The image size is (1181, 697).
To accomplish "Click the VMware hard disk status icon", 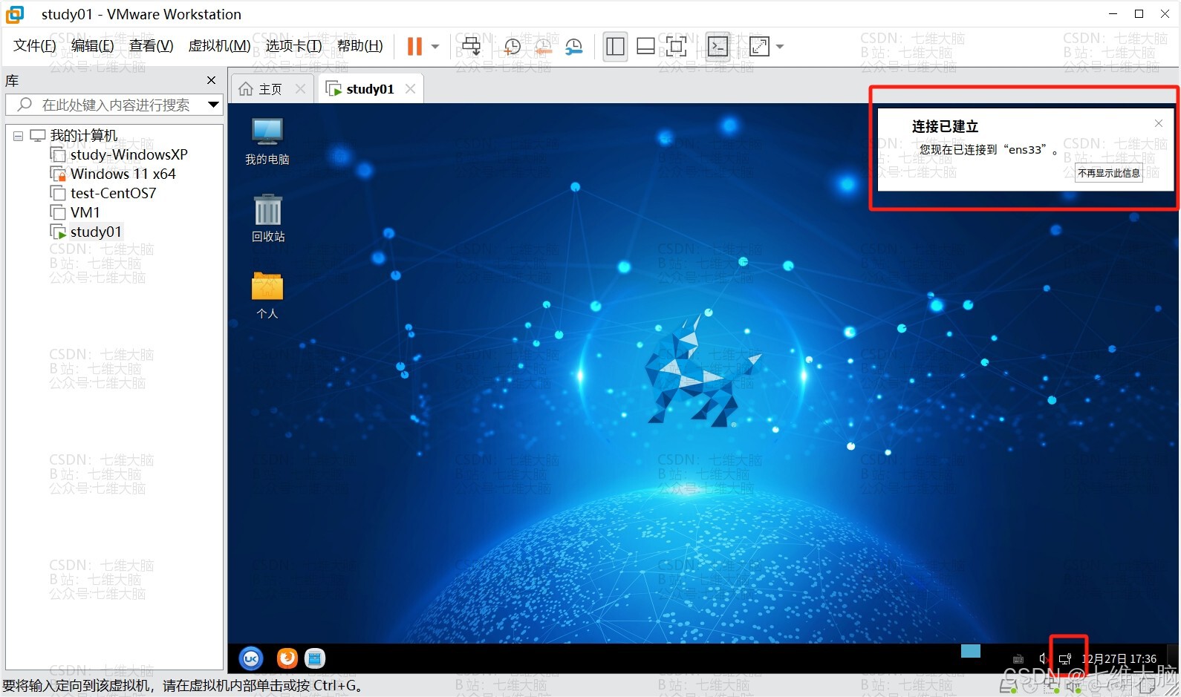I will click(x=1007, y=688).
